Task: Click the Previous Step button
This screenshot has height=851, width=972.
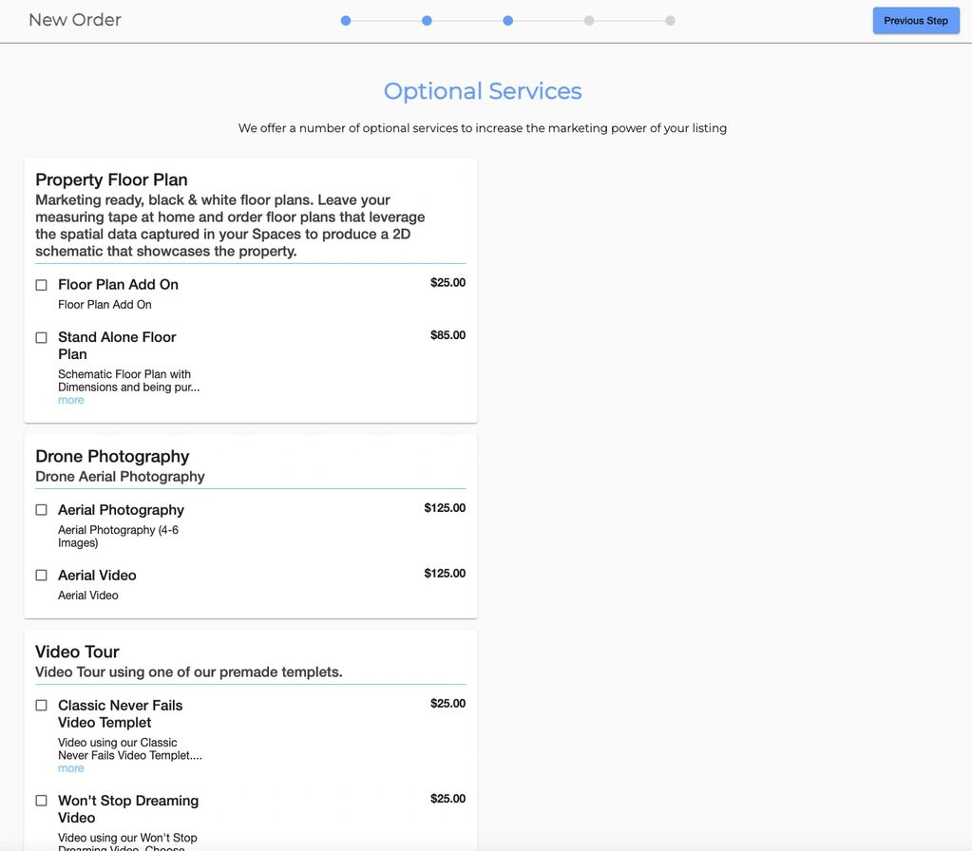Action: (x=915, y=21)
